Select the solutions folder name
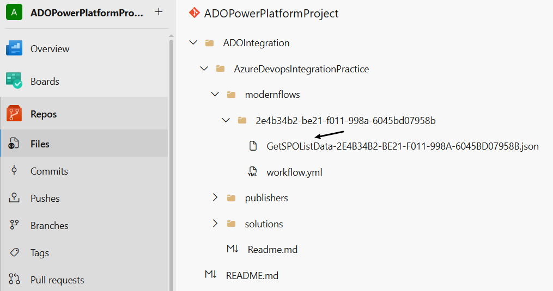The height and width of the screenshot is (291, 553). (x=264, y=224)
